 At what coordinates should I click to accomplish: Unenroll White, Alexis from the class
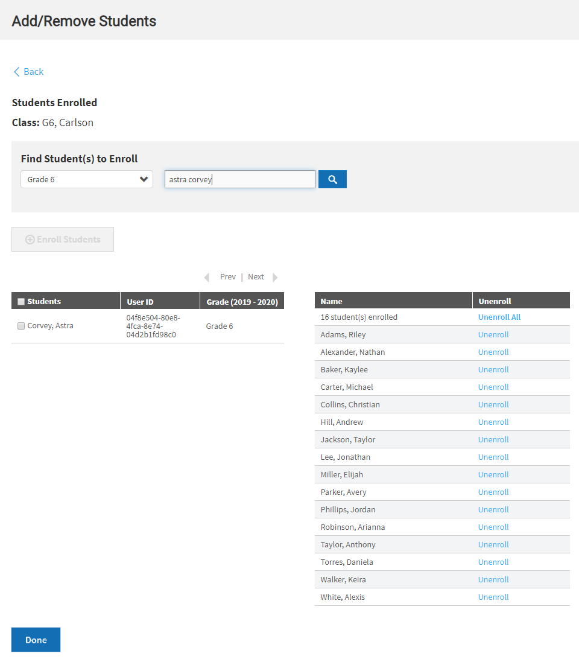pos(493,596)
